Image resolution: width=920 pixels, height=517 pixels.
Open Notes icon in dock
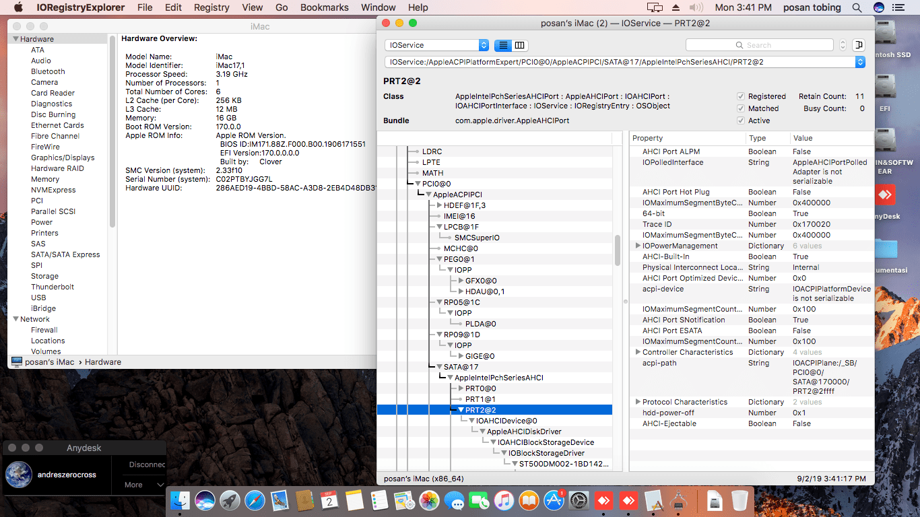pyautogui.click(x=354, y=501)
